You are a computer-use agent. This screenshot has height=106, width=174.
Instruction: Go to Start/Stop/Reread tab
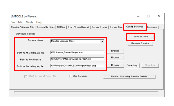79,27
